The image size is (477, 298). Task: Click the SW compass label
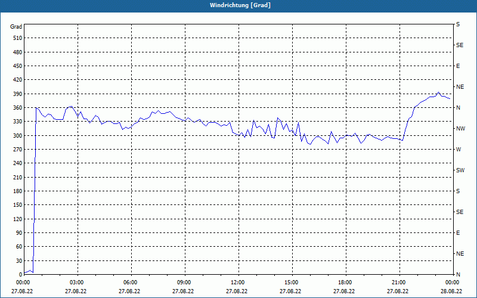click(460, 170)
